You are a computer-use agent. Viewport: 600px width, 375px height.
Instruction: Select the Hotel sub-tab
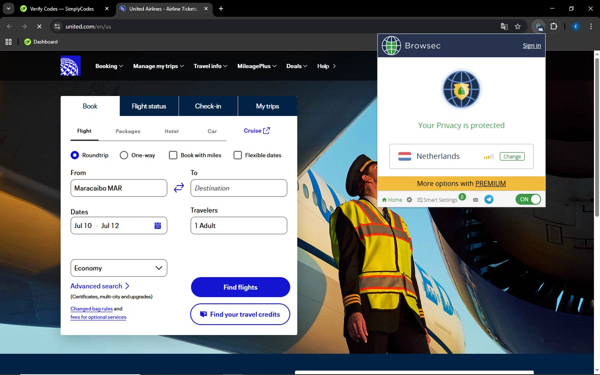point(172,131)
